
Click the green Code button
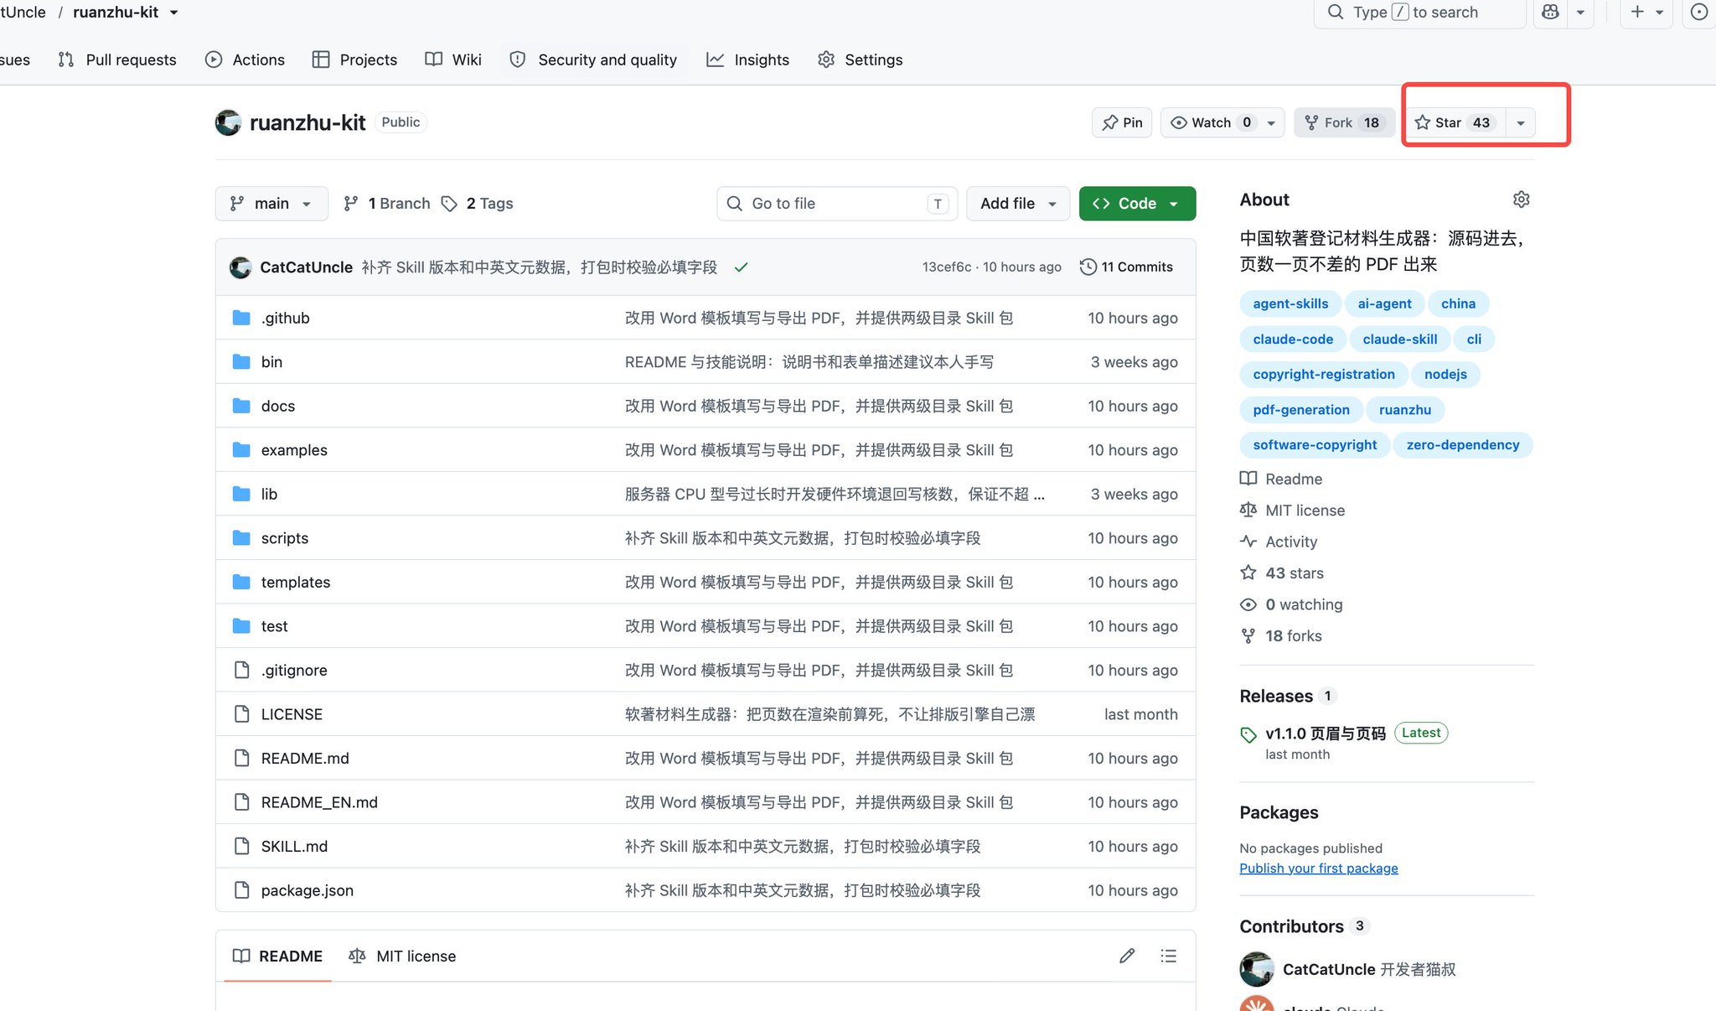[x=1137, y=204]
